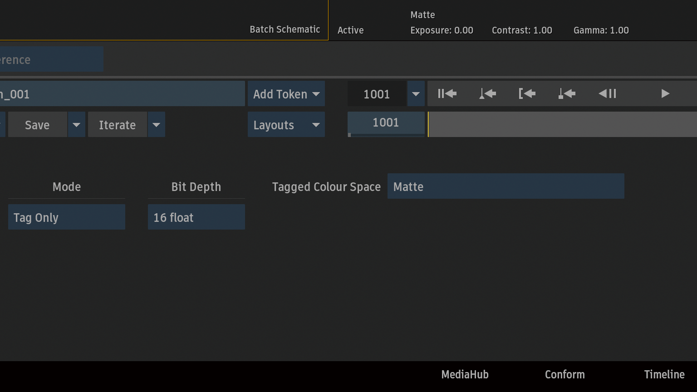Click the go to start frame icon

tap(447, 94)
